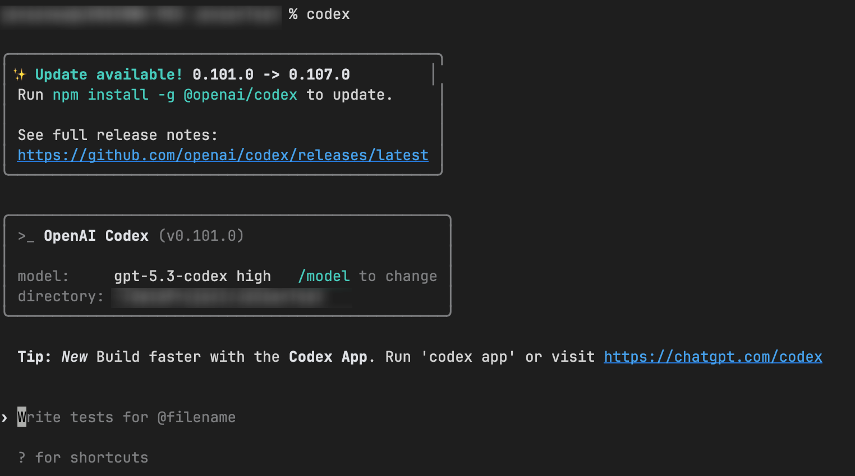Click the % shell prompt symbol
Viewport: 855px width, 476px height.
(x=293, y=14)
